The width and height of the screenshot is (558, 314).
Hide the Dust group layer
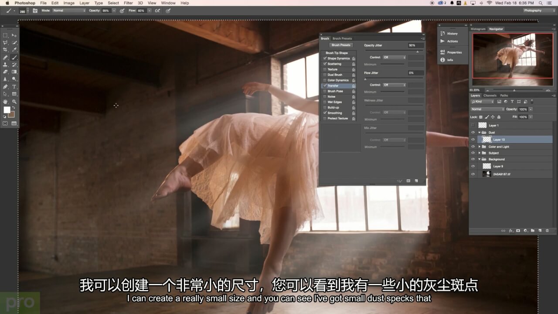[473, 133]
